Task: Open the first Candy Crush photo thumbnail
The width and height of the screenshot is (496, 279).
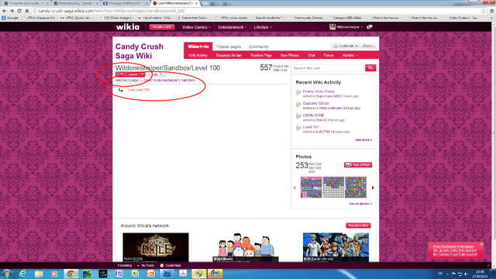Action: (311, 188)
